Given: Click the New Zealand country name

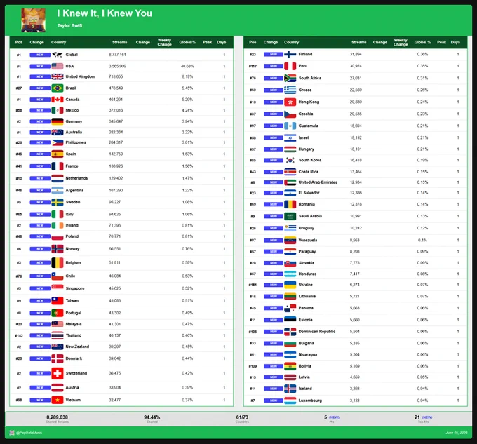Looking at the screenshot, I should point(77,347).
